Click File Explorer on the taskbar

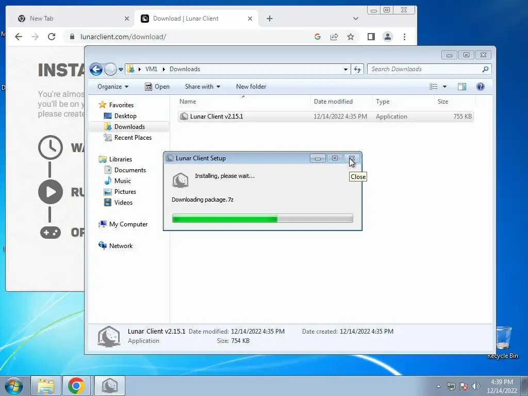coord(46,386)
